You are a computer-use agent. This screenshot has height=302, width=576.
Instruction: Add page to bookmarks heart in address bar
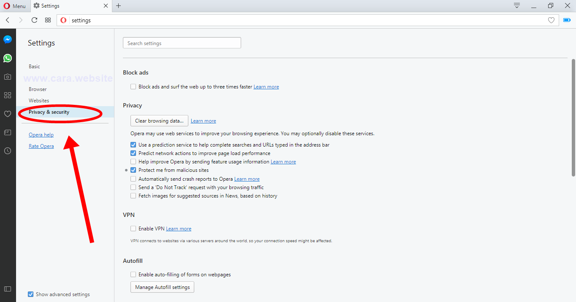tap(551, 20)
